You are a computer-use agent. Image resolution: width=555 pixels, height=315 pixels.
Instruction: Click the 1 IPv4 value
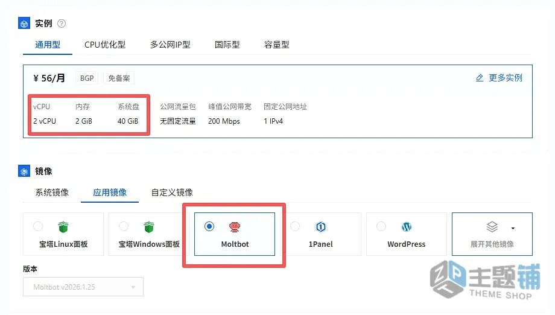point(273,121)
